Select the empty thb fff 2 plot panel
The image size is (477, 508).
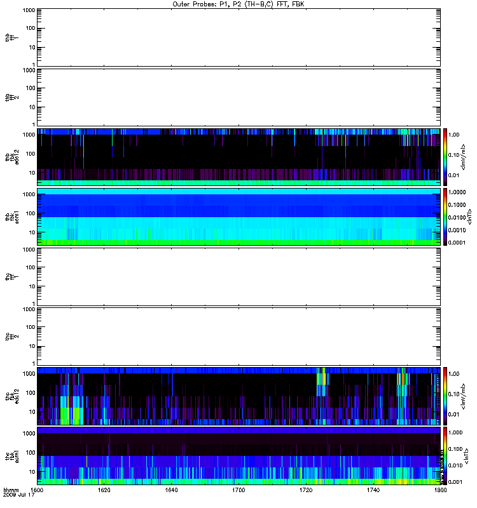239,98
